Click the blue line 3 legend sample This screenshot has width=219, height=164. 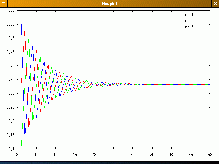201,27
